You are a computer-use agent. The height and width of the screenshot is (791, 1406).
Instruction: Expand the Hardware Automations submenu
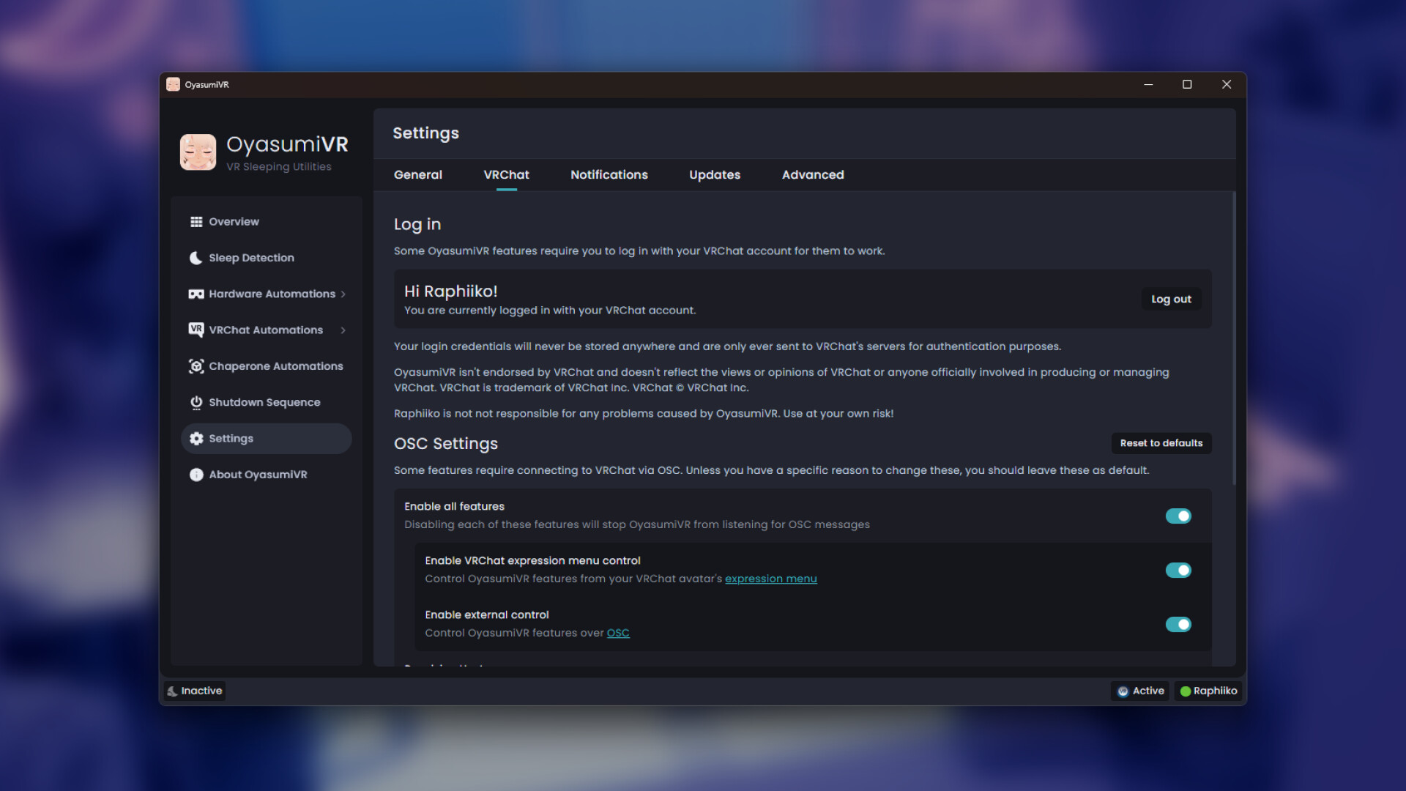click(341, 294)
